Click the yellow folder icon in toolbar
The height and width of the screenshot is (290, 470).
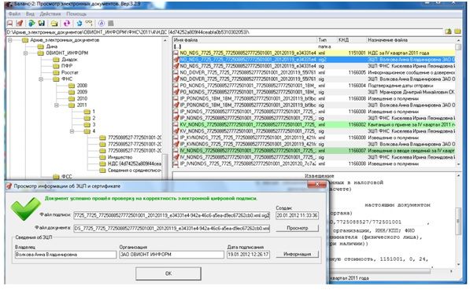(x=54, y=24)
